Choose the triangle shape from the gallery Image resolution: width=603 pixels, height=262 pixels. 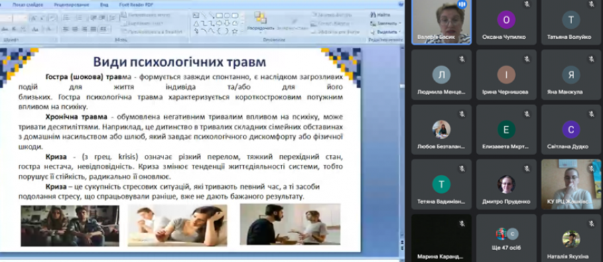click(196, 23)
